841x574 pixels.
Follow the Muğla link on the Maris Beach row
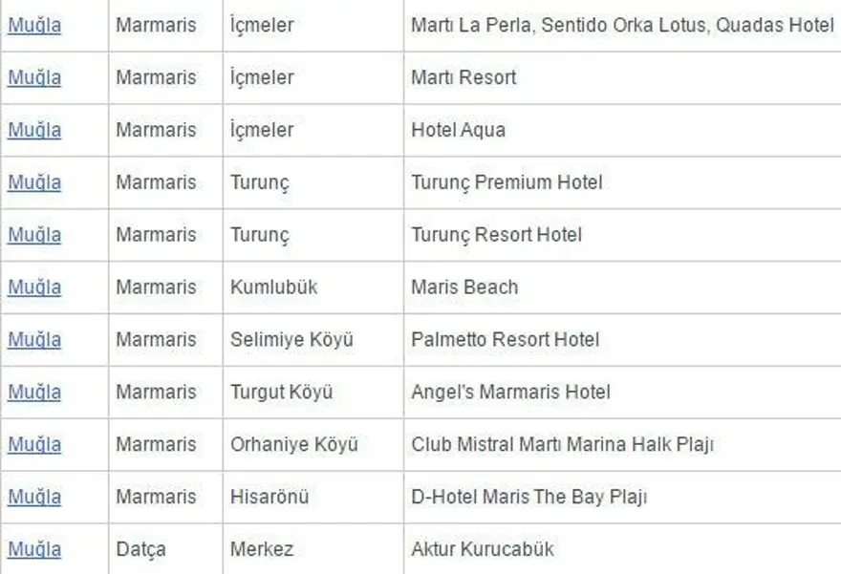pos(33,287)
